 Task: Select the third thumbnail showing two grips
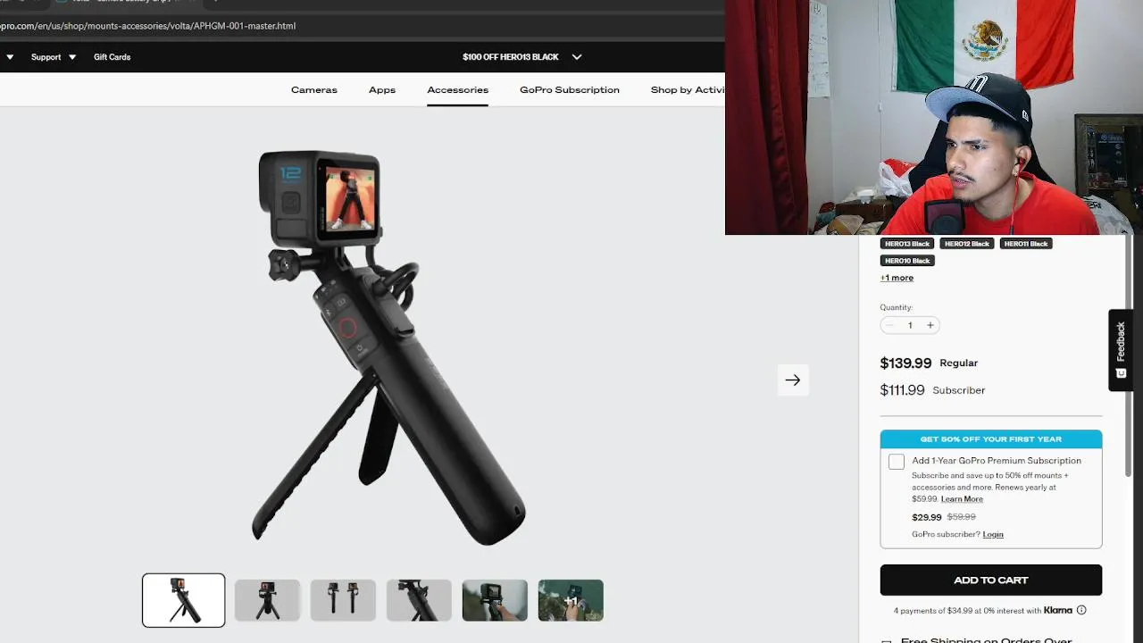(x=343, y=600)
